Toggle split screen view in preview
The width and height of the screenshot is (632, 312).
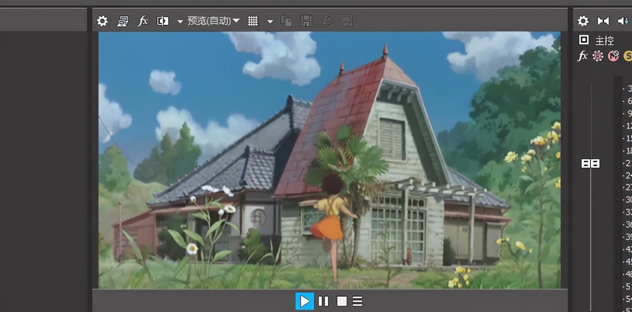(163, 21)
